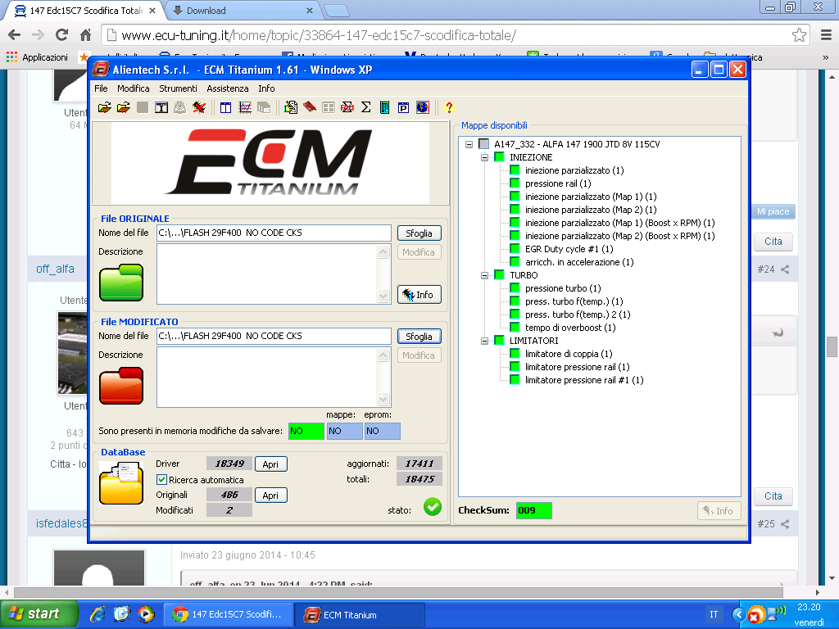Click the blue P toolbar icon
The width and height of the screenshot is (839, 629).
(x=403, y=107)
